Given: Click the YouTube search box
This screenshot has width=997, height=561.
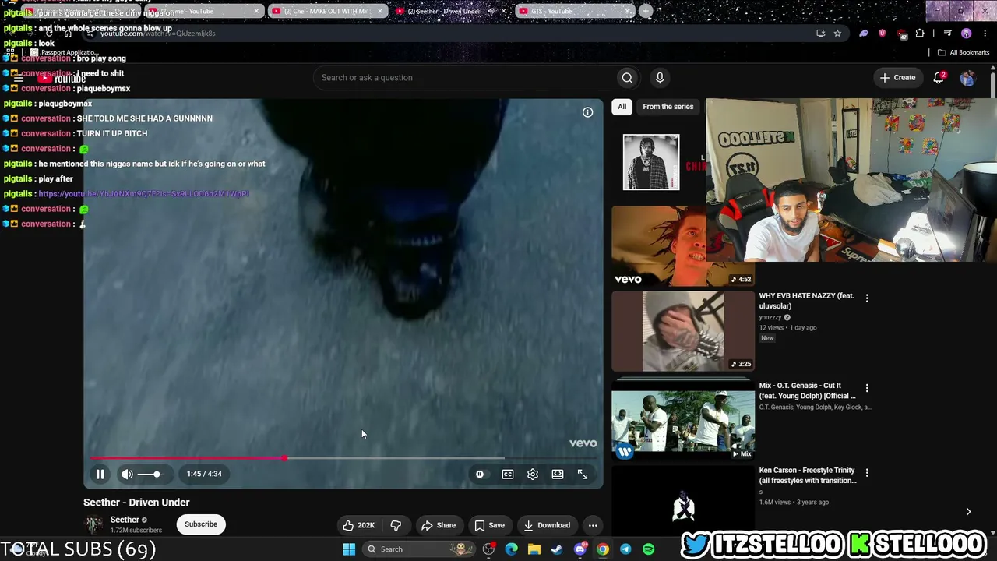Looking at the screenshot, I should (x=463, y=78).
